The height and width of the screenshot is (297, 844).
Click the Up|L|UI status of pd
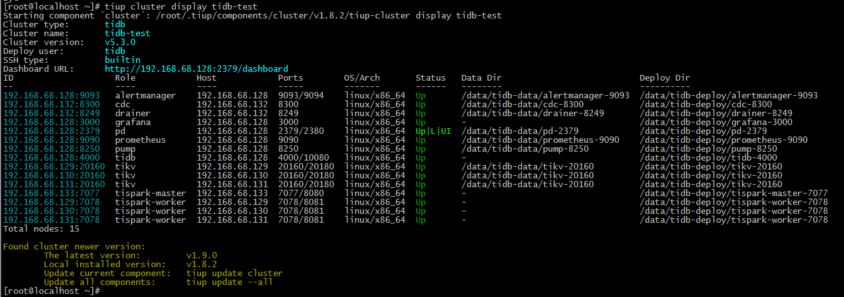click(433, 131)
